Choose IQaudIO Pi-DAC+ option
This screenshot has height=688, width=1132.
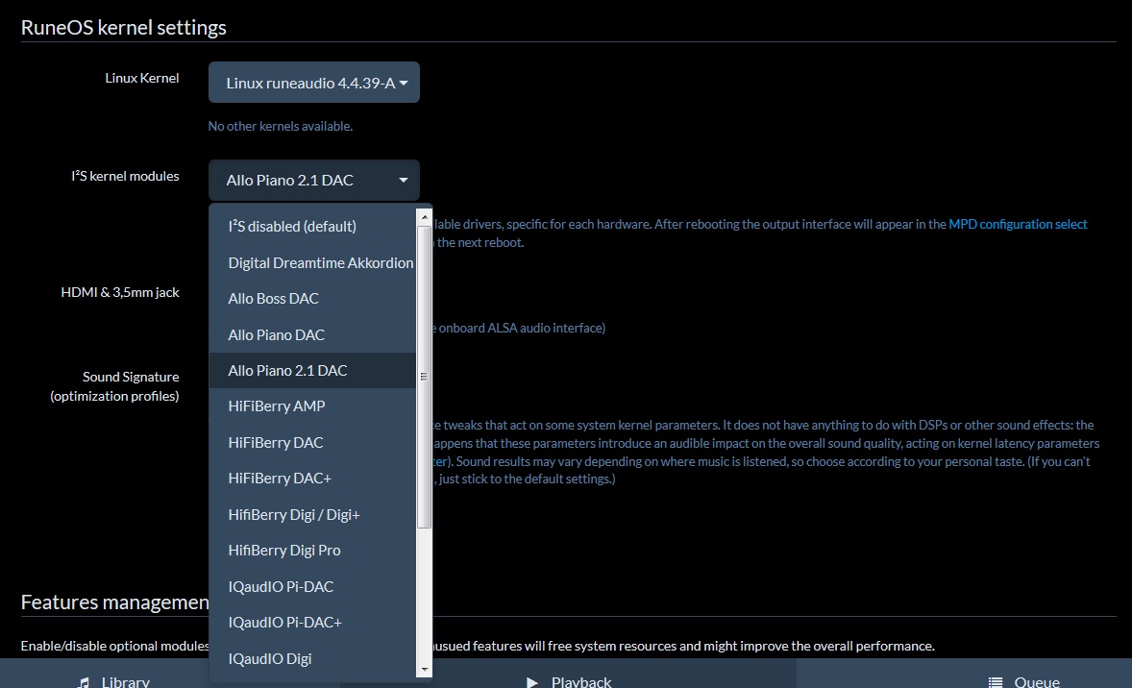(284, 623)
